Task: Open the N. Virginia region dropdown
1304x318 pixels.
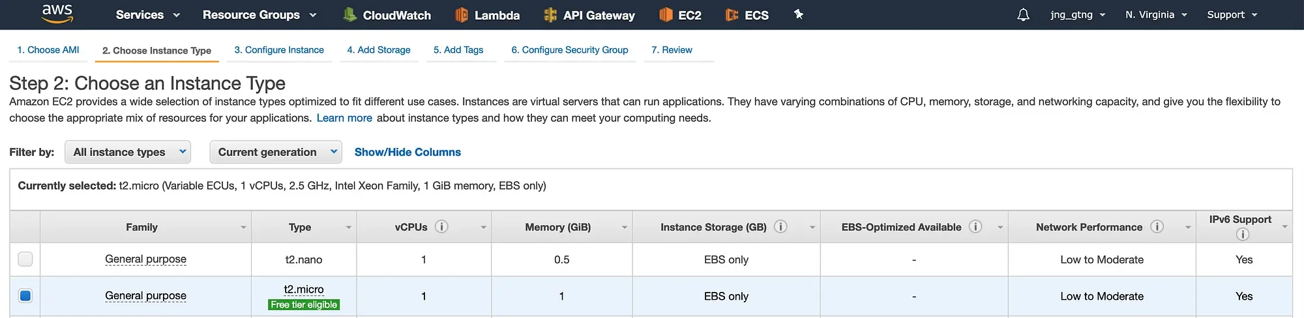Action: point(1156,14)
